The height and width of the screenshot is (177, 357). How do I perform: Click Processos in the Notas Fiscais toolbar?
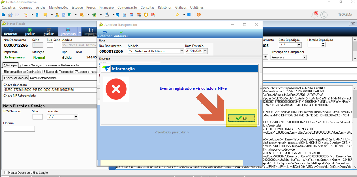coord(68,32)
